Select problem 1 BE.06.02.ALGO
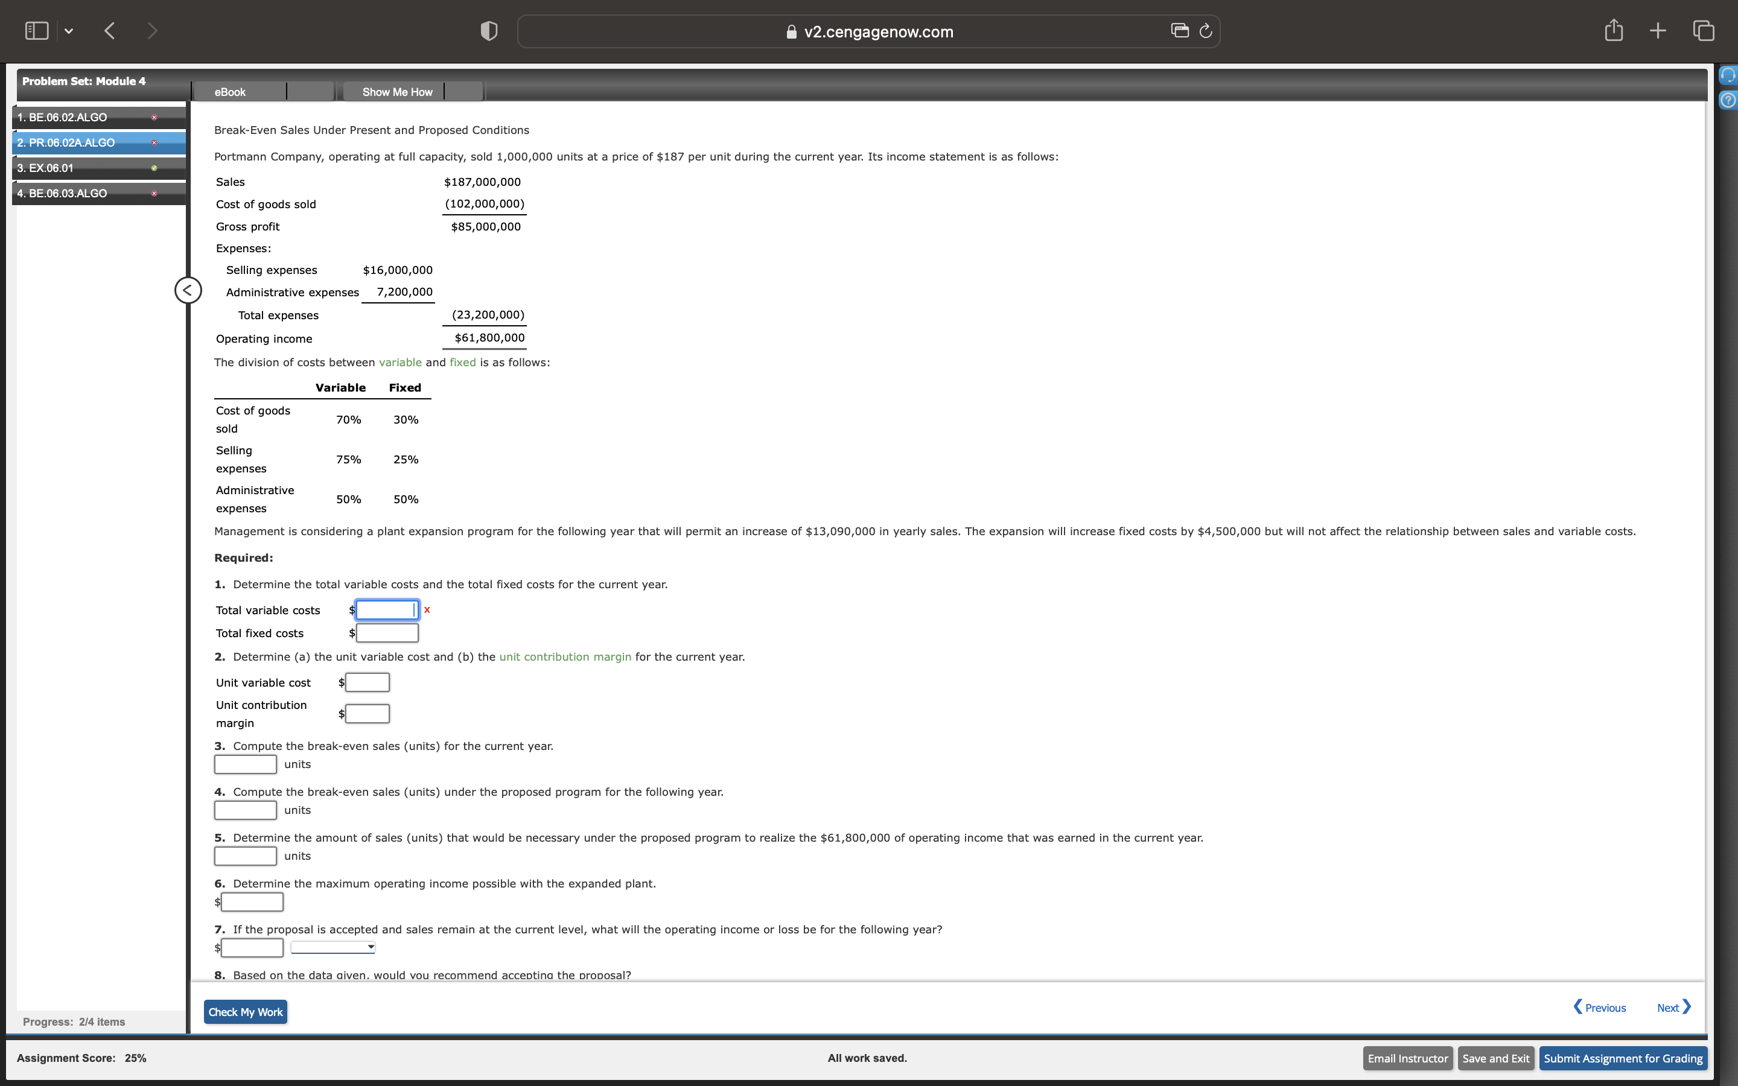 (x=79, y=116)
